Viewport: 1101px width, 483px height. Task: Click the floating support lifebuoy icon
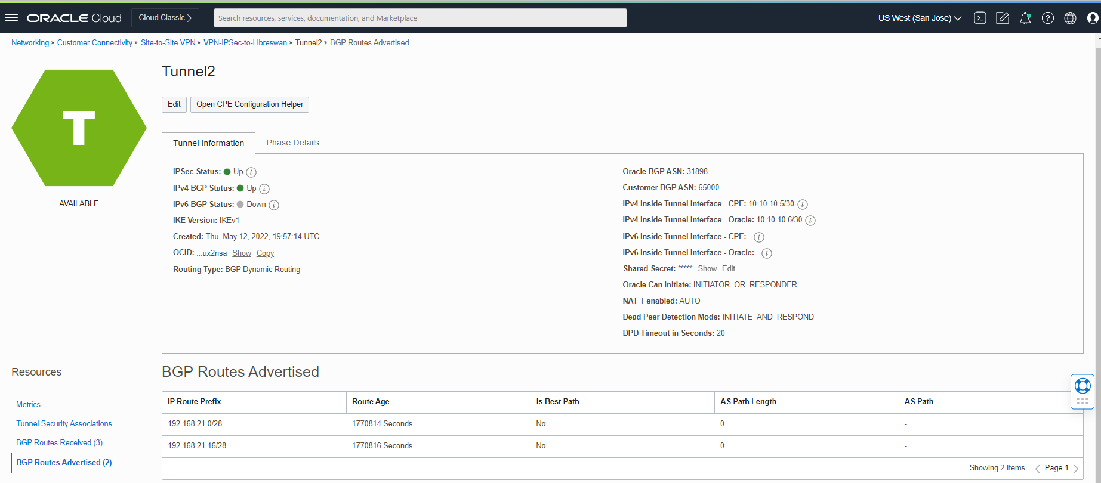pos(1083,386)
